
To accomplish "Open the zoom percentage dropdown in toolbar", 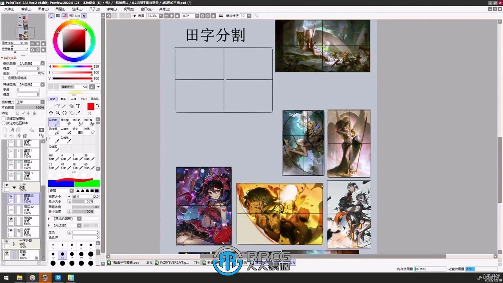I will (161, 16).
